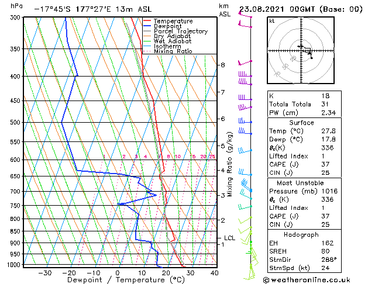Click the weatheronline.co.uk copyright text
The height and width of the screenshot is (284, 368).
(307, 280)
